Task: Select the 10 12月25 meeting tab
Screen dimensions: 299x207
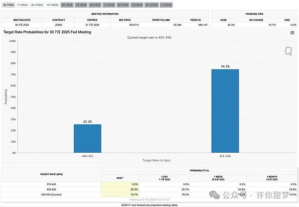Action: coord(52,4)
